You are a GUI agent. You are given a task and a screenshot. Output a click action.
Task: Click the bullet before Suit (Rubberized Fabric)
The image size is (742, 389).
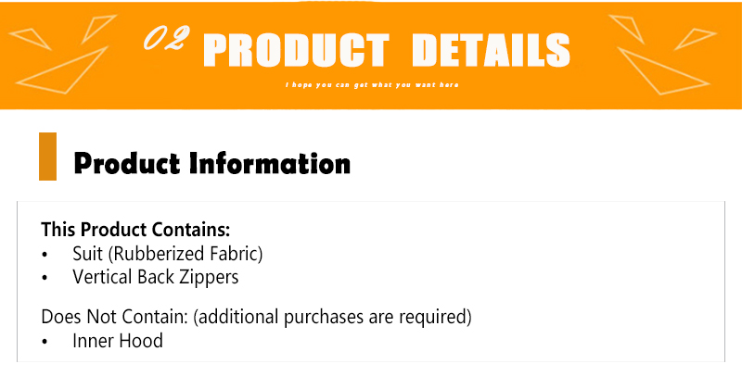pos(45,255)
